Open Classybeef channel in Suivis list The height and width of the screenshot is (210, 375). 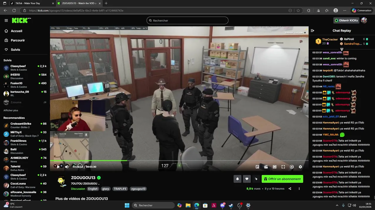pos(25,68)
